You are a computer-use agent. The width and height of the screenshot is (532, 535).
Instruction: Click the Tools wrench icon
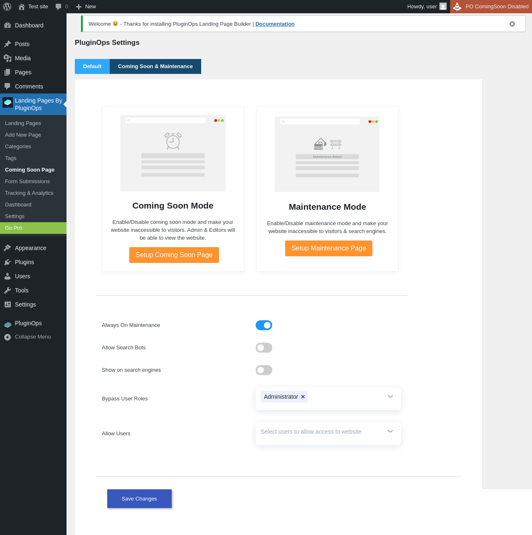(7, 290)
